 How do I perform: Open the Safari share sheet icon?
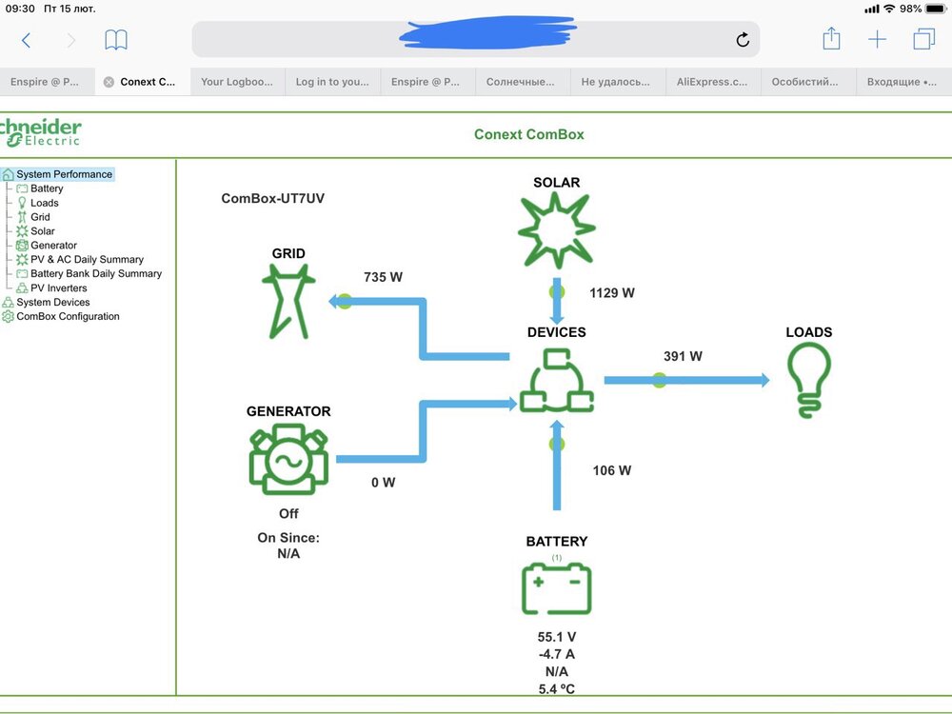(831, 39)
